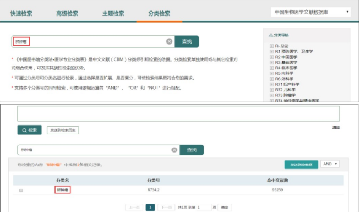
Task: Switch to the 快速检索 tab
Action: point(21,13)
